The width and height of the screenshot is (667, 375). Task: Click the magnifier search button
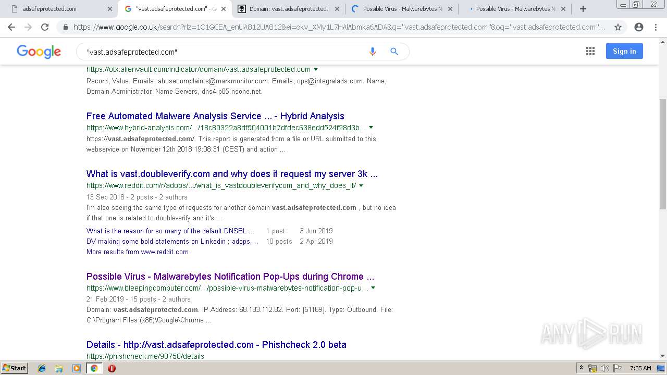point(394,52)
